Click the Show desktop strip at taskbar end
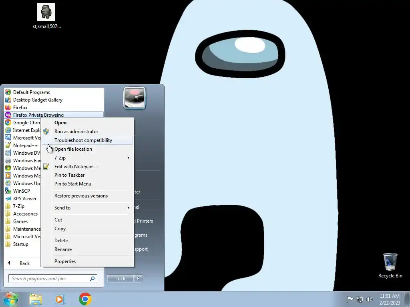 pos(407,299)
